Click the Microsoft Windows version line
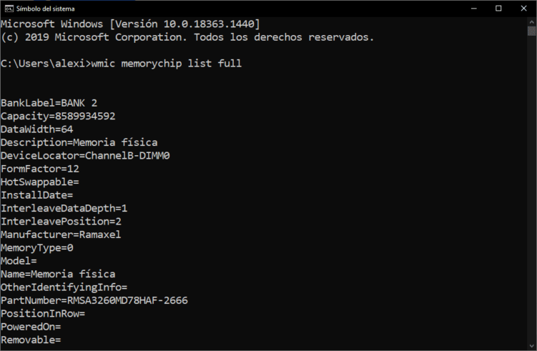The height and width of the screenshot is (351, 537). click(x=130, y=24)
